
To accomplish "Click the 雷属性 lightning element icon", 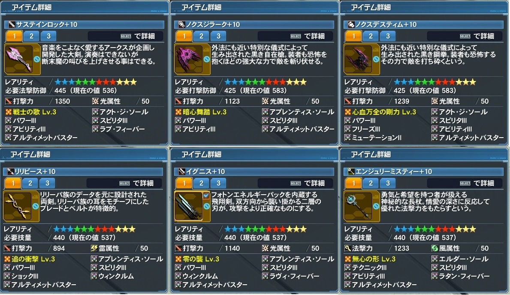I will coord(94,249).
